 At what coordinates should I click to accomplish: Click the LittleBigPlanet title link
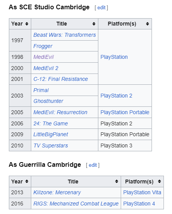point(51,134)
